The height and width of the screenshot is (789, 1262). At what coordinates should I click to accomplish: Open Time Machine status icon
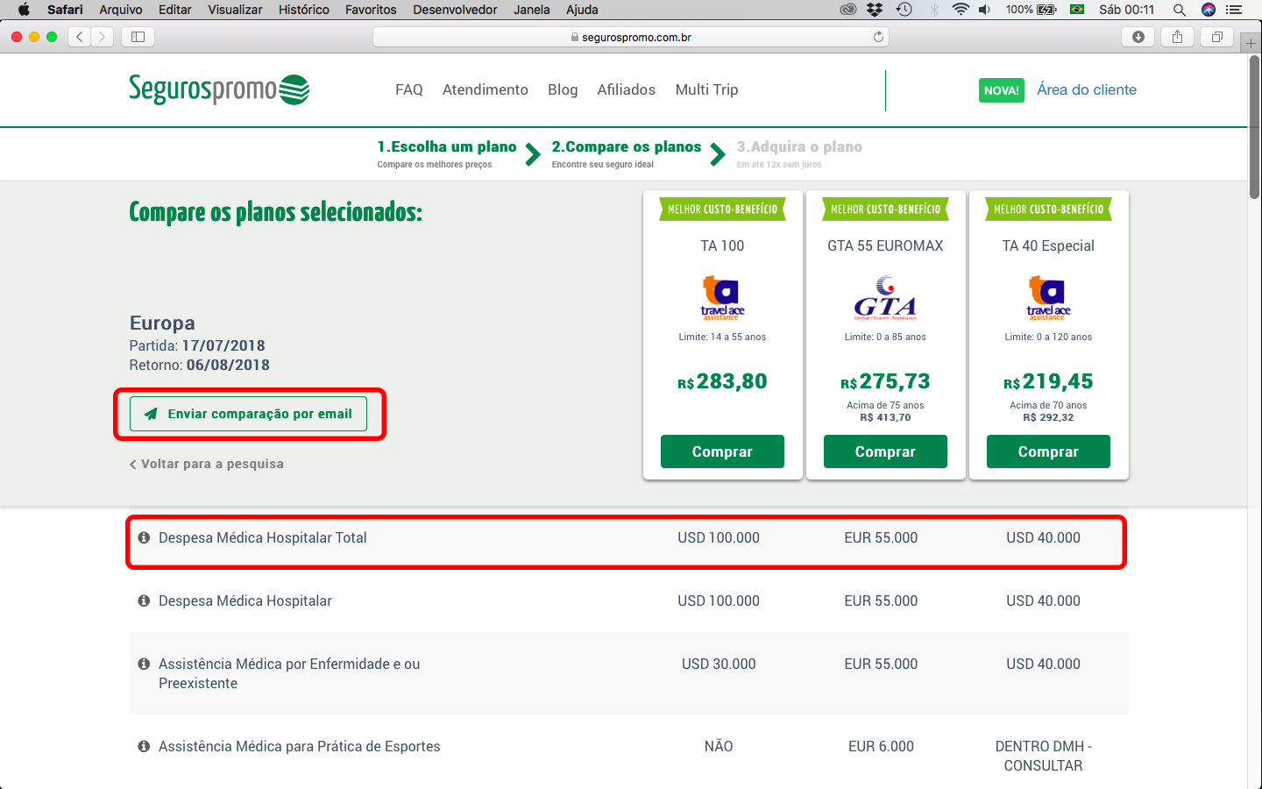(904, 10)
